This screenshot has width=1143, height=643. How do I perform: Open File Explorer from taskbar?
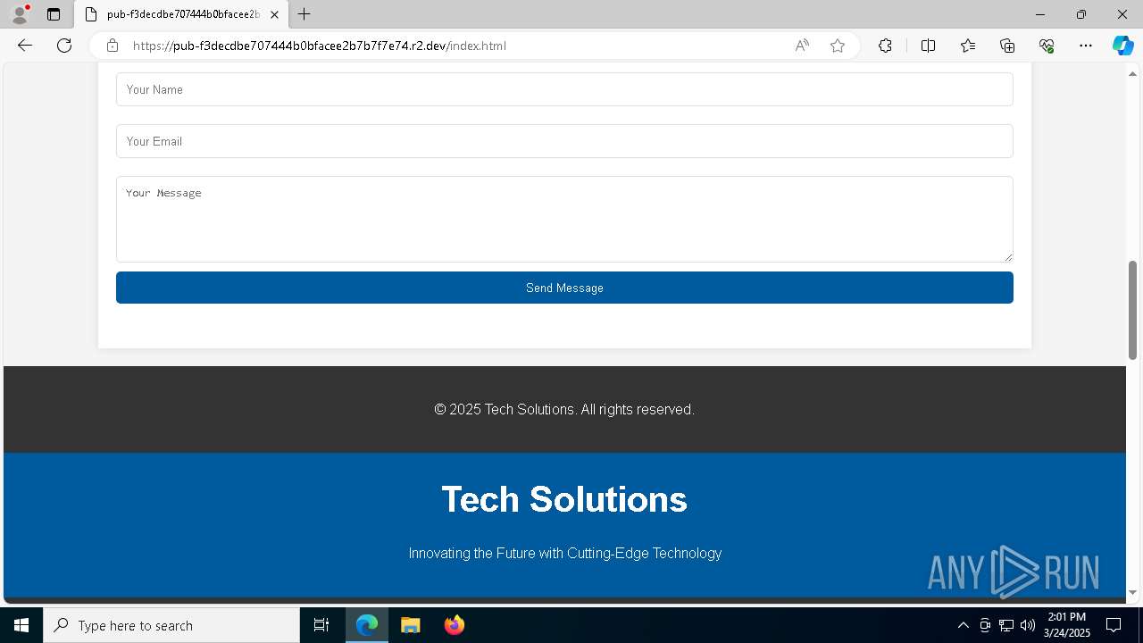[x=410, y=625]
